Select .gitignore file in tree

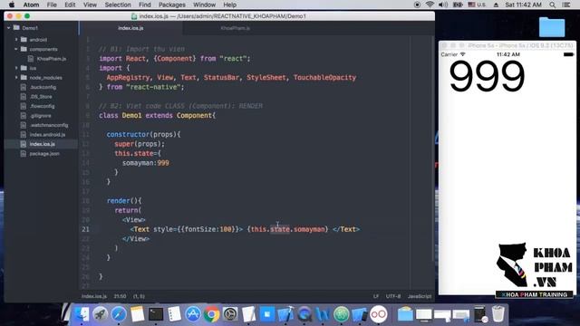[x=41, y=116]
